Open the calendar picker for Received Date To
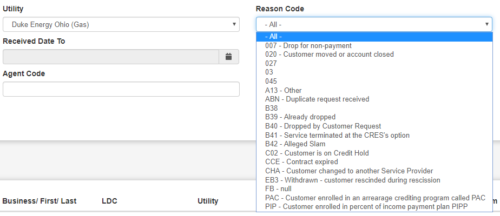 [x=229, y=57]
